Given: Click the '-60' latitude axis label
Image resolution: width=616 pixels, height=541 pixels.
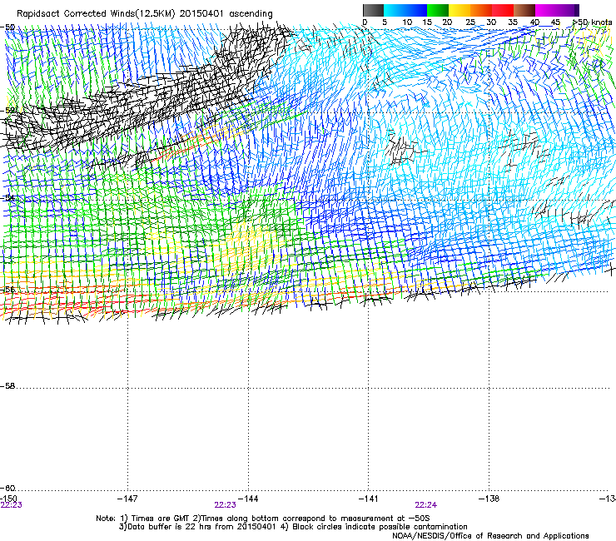Looking at the screenshot, I should [x=7, y=489].
